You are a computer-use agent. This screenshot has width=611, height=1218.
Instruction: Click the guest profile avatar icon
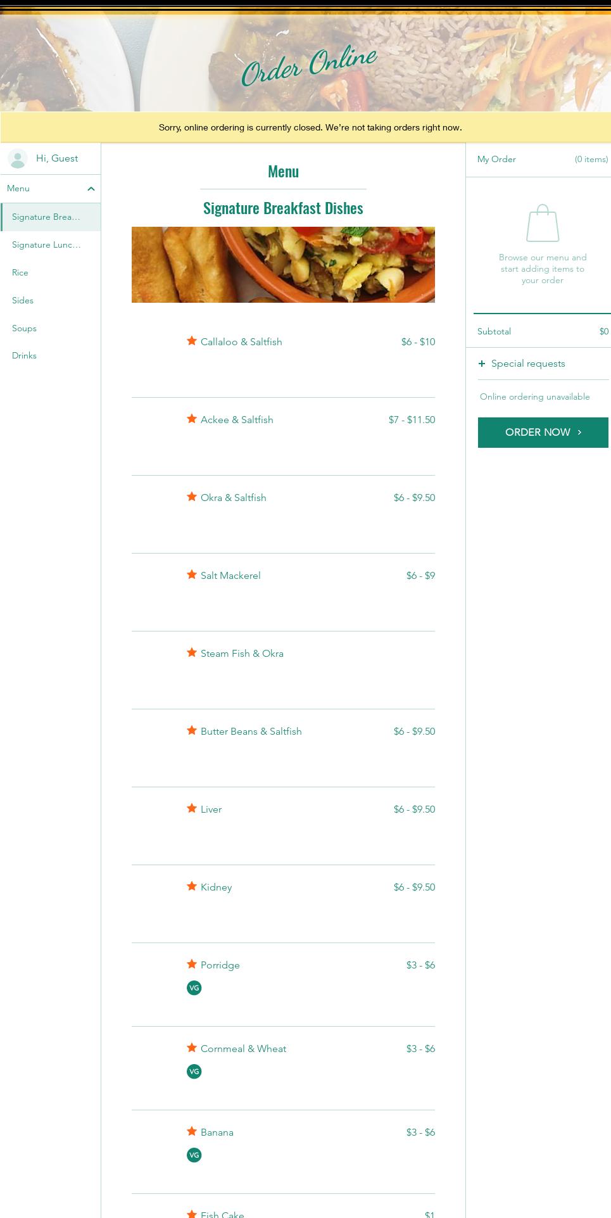(x=18, y=158)
